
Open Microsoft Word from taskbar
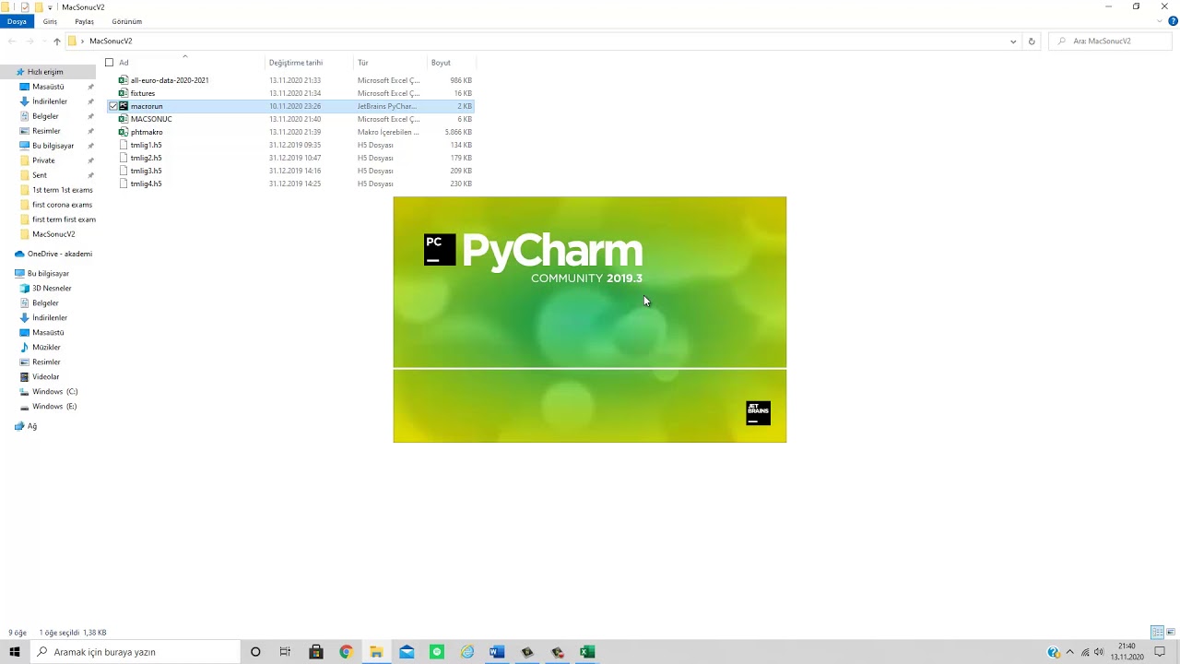(497, 652)
